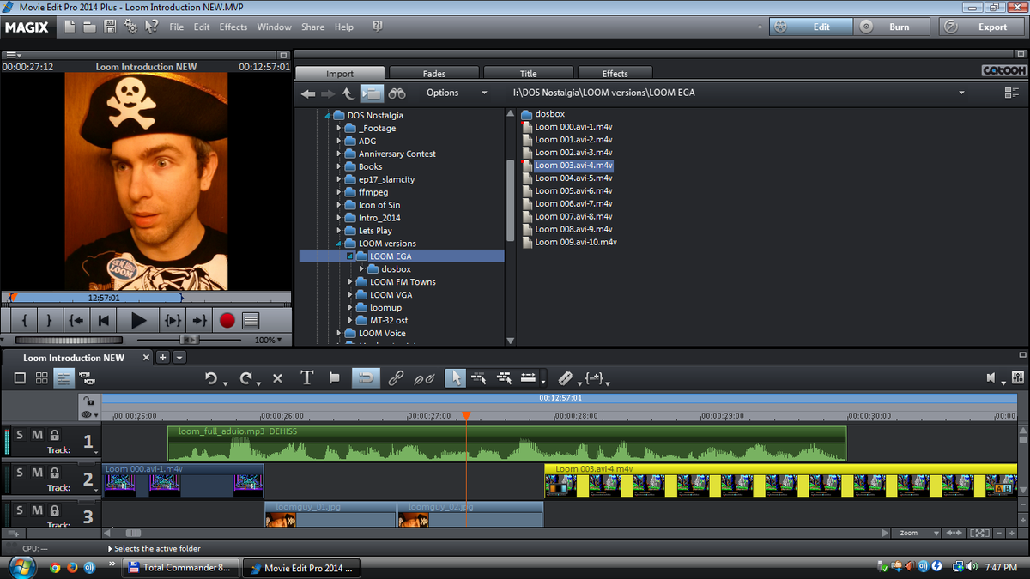Open the project tab list dropdown
The width and height of the screenshot is (1030, 579).
click(180, 358)
